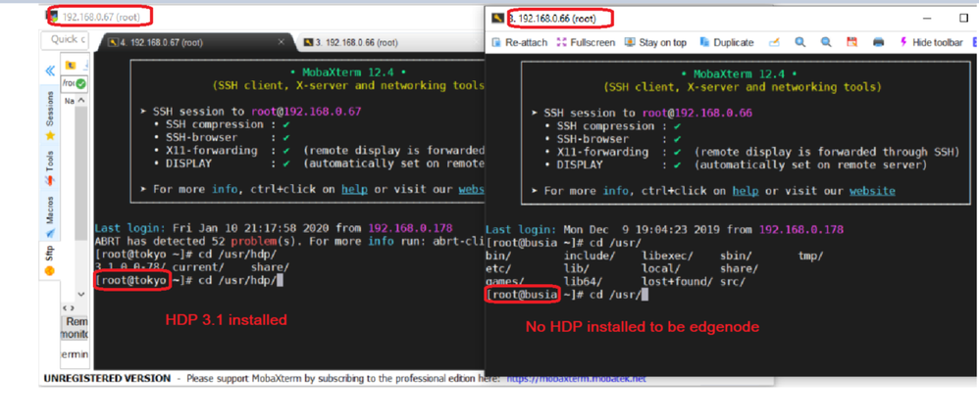Image resolution: width=979 pixels, height=420 pixels.
Task: Enable Stay on top for detached window
Action: [655, 42]
